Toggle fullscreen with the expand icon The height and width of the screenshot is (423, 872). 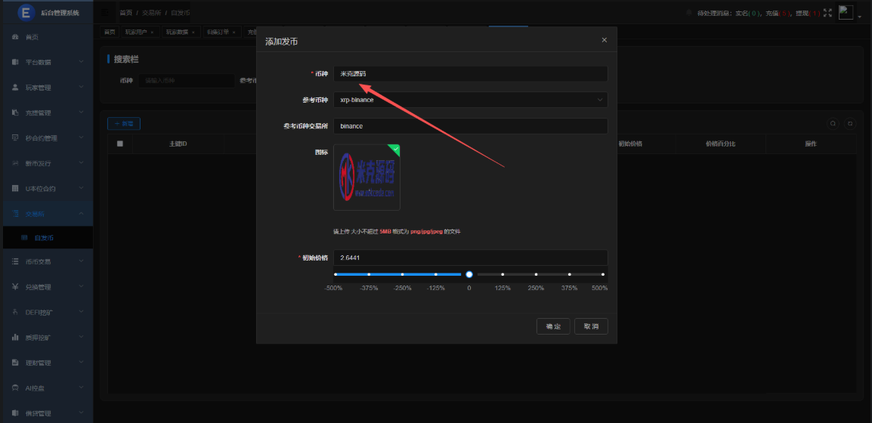827,13
